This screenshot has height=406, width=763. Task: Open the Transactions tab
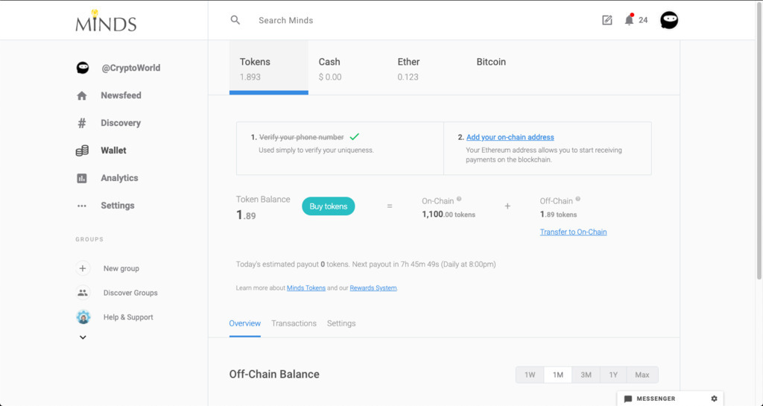pyautogui.click(x=294, y=323)
